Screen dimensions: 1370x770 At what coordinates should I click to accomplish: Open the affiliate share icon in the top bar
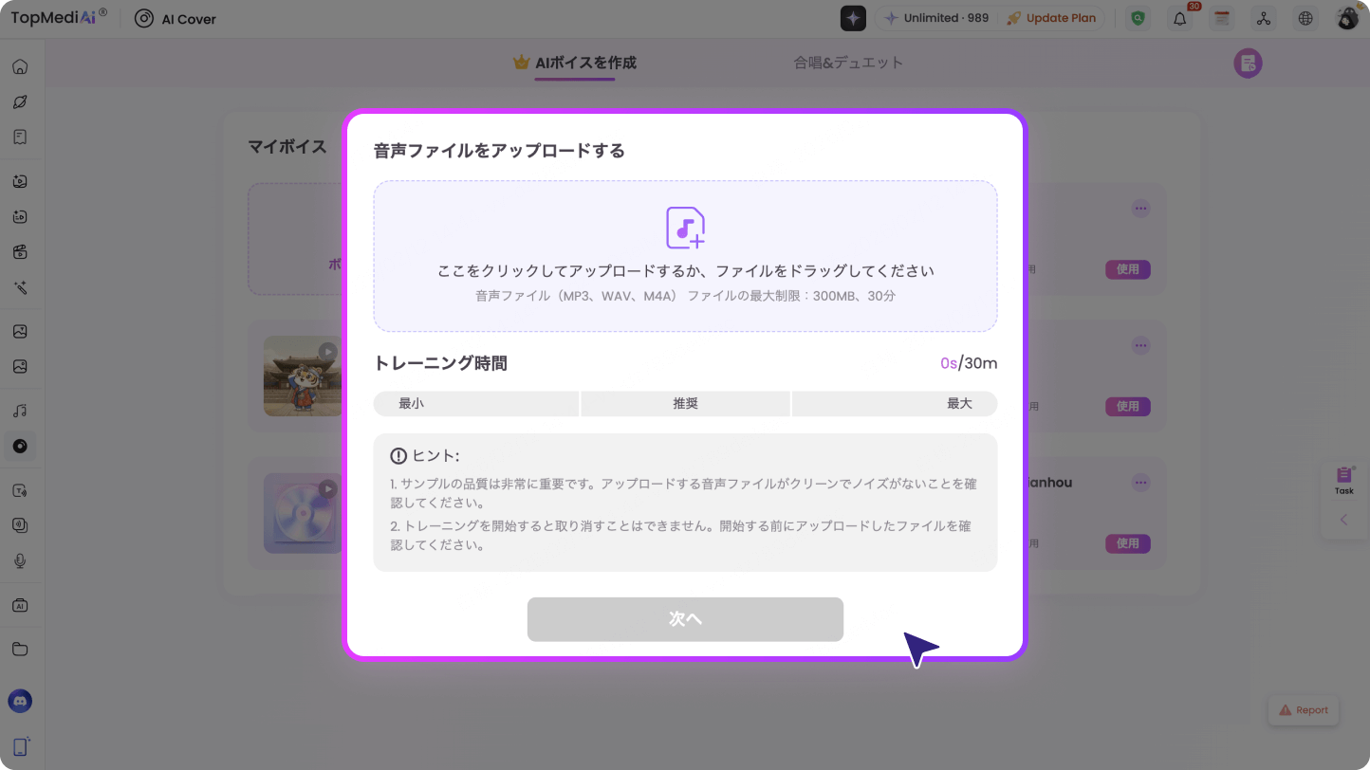point(1263,18)
